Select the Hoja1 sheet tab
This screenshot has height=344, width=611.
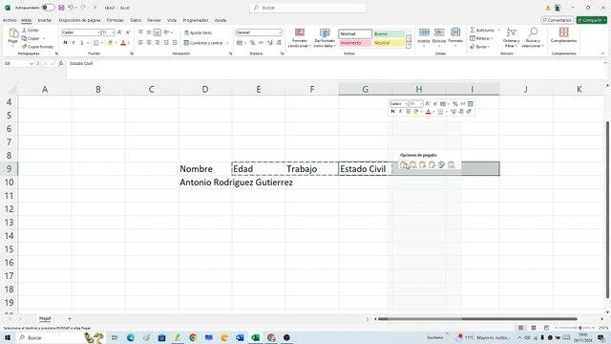click(45, 318)
